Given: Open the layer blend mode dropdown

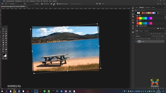Looking at the screenshot, I should coord(144,36).
